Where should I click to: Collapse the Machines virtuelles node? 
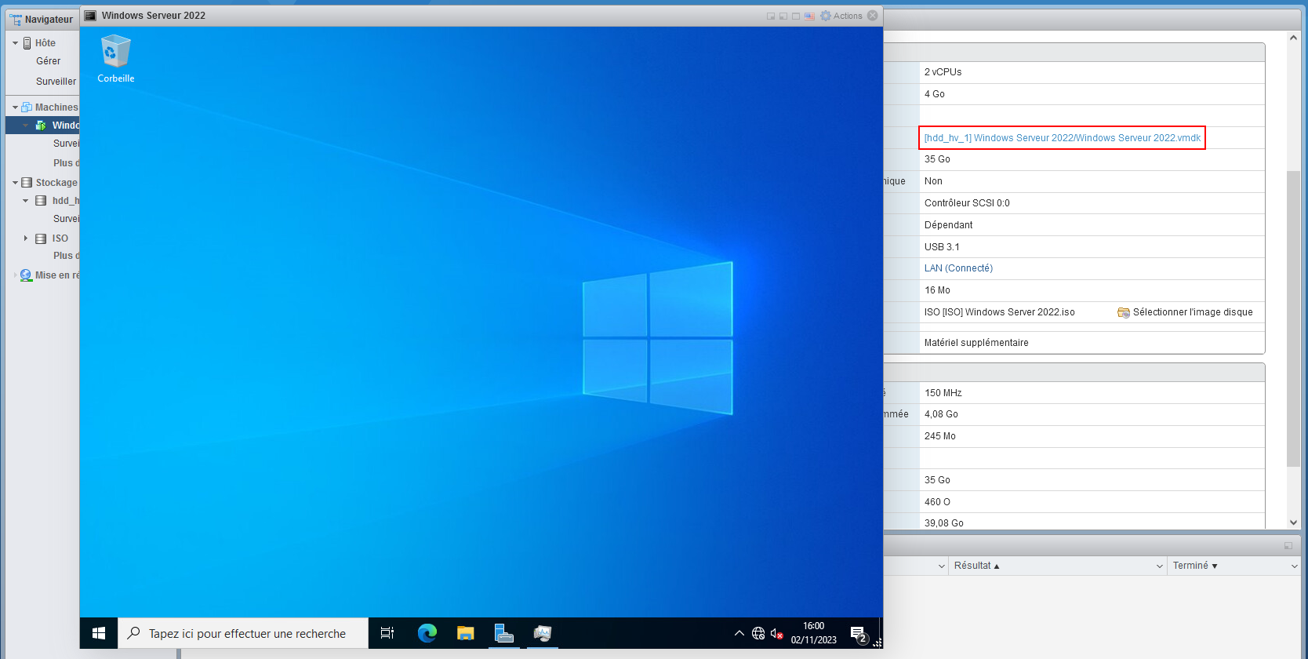[15, 107]
